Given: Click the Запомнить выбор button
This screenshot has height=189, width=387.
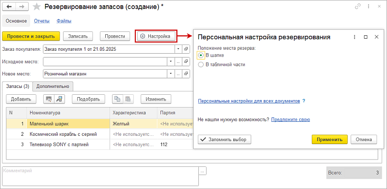Looking at the screenshot, I should 225,139.
